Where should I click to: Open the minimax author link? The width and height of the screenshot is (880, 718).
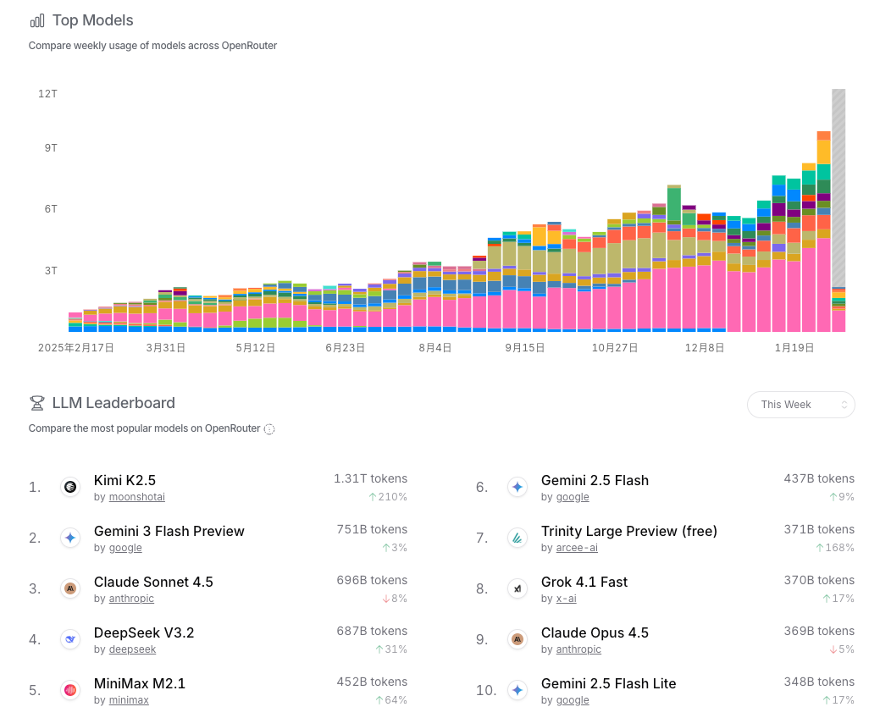129,700
